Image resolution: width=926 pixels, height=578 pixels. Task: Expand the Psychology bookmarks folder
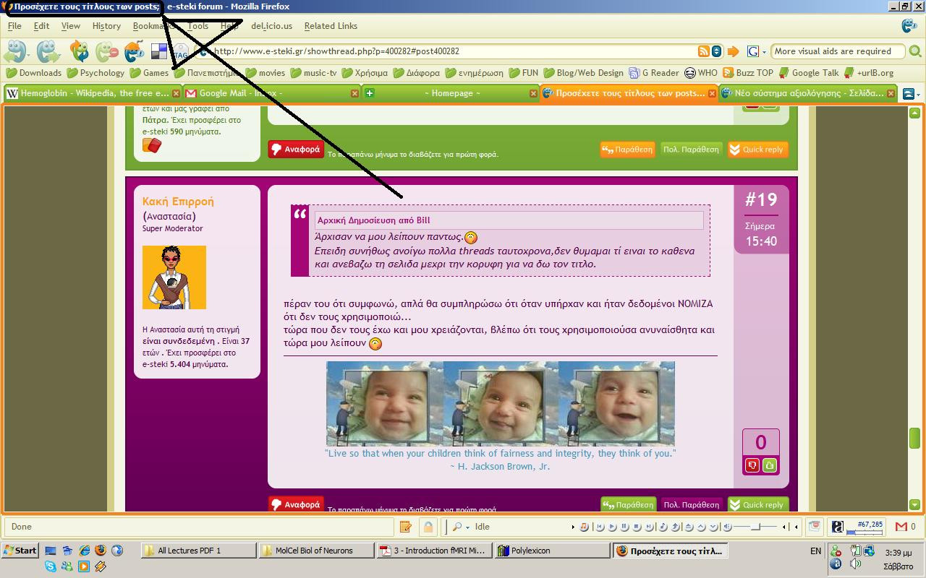tap(95, 73)
